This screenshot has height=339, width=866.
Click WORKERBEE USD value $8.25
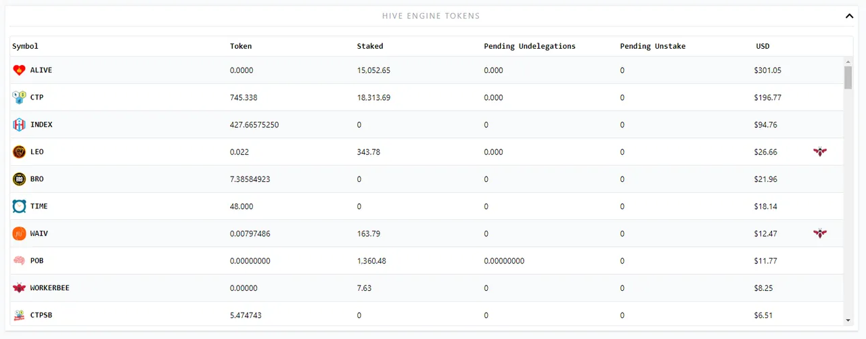pos(763,288)
